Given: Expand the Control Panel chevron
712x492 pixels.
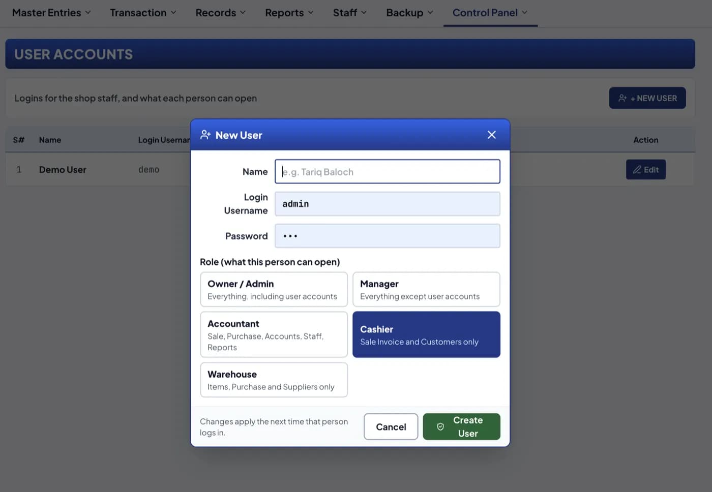Looking at the screenshot, I should pyautogui.click(x=525, y=13).
